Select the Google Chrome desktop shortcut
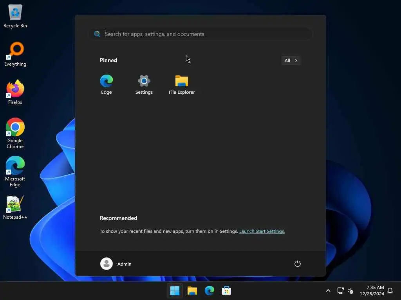401x300 pixels. 15,133
